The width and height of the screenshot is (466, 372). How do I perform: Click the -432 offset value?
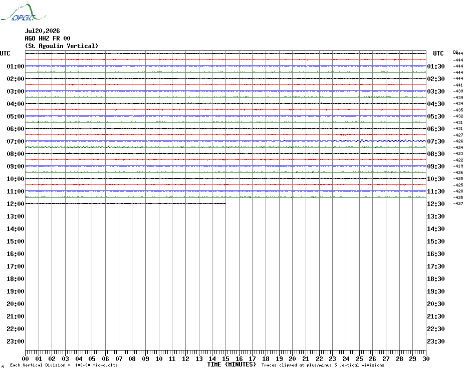458,116
